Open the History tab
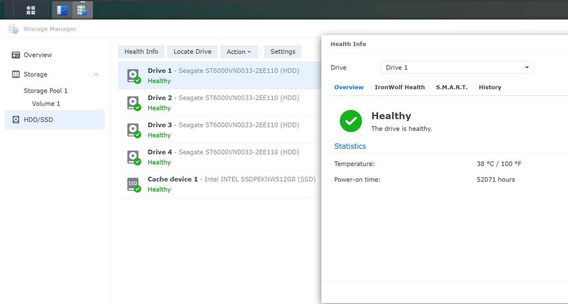This screenshot has width=568, height=304. 490,88
